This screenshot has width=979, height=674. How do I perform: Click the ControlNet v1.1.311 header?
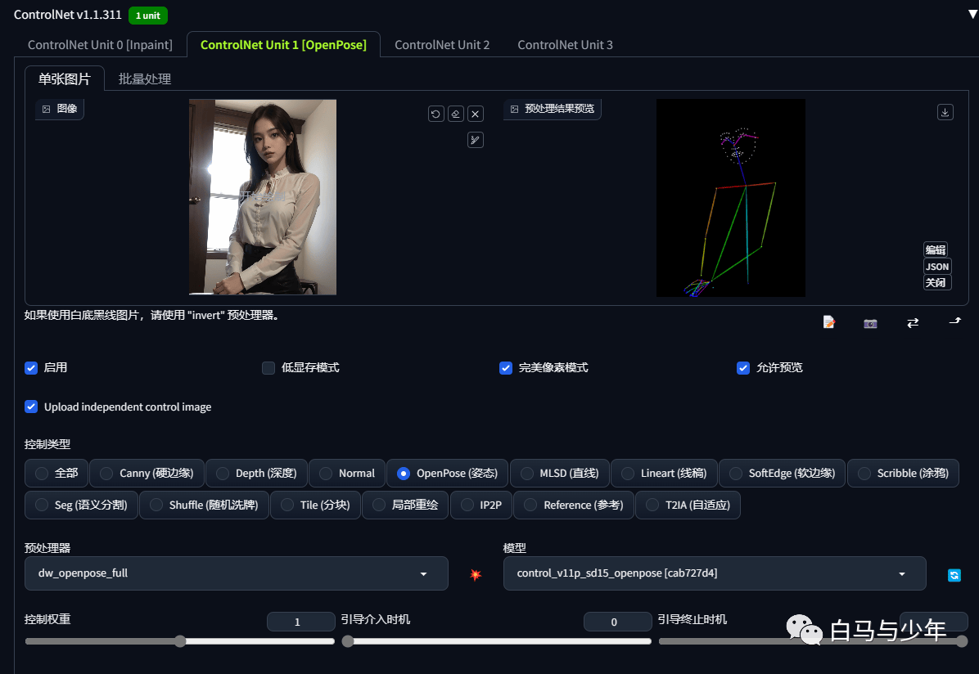click(67, 15)
